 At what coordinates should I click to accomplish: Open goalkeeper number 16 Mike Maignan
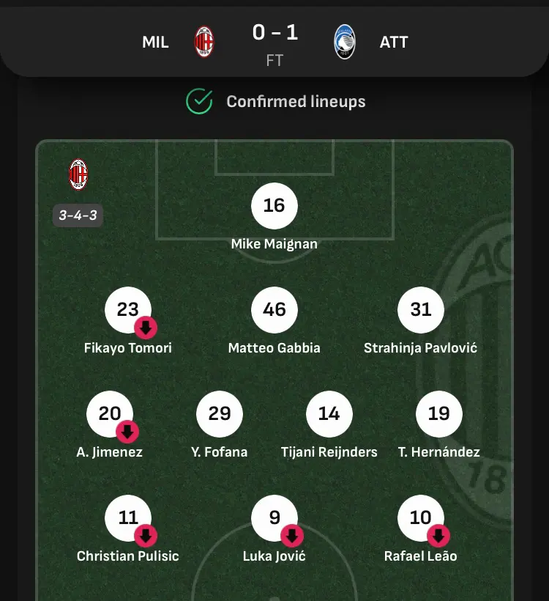coord(274,206)
